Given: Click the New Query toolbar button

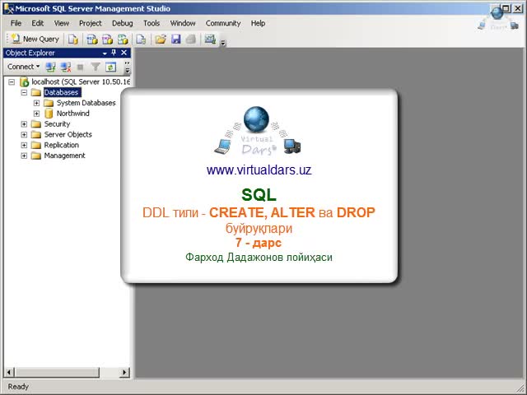Looking at the screenshot, I should [35, 39].
